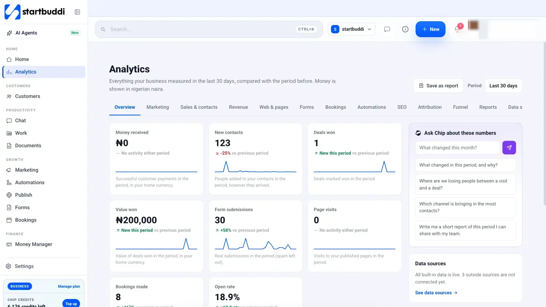Click the info icon in the top bar
The width and height of the screenshot is (546, 307).
pos(405,29)
